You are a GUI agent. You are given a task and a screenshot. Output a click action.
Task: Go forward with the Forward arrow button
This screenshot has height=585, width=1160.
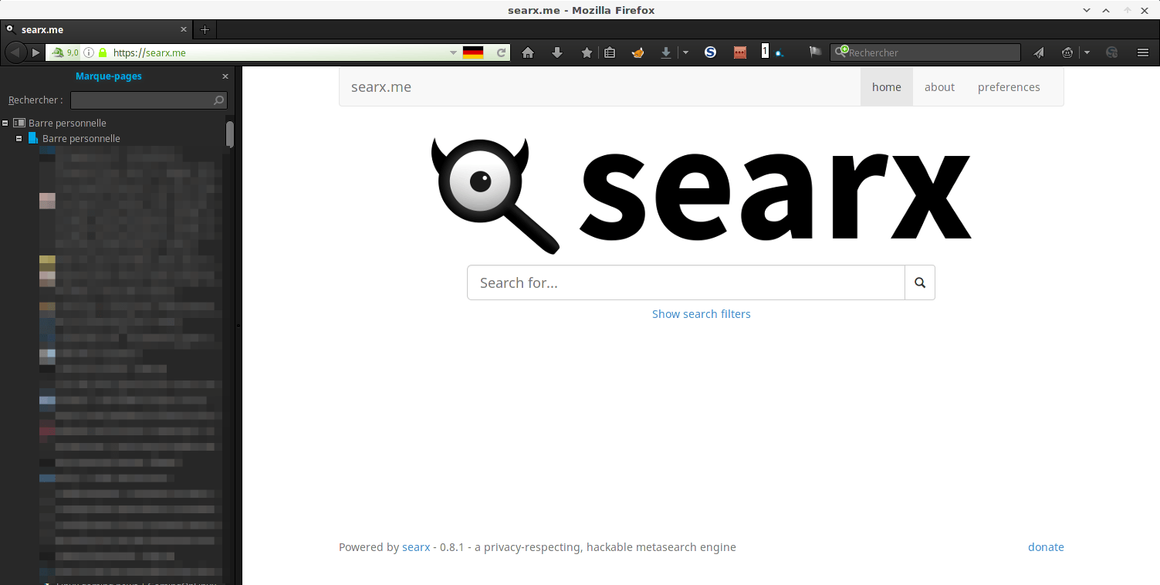click(36, 52)
